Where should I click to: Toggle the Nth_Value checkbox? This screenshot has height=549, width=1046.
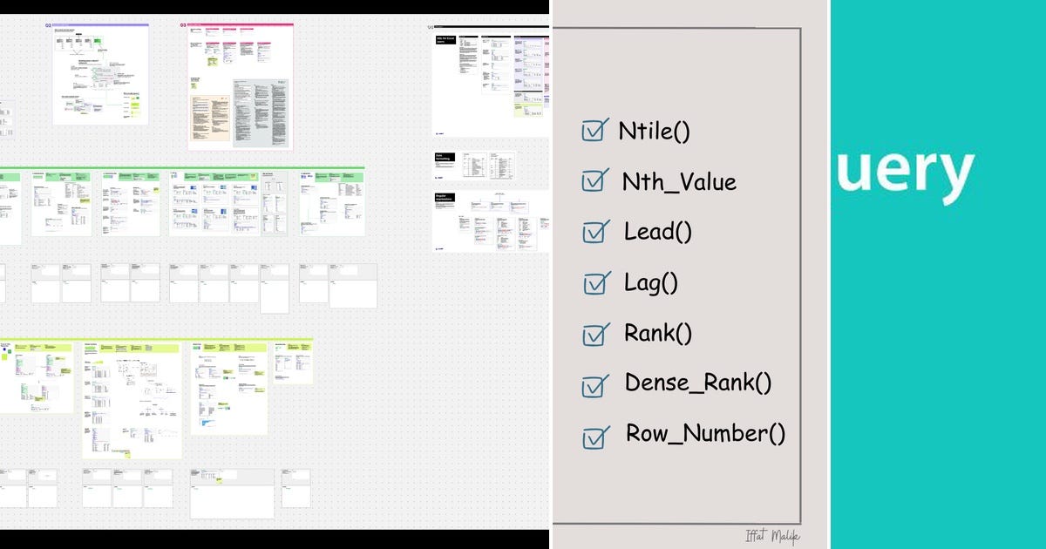[594, 180]
